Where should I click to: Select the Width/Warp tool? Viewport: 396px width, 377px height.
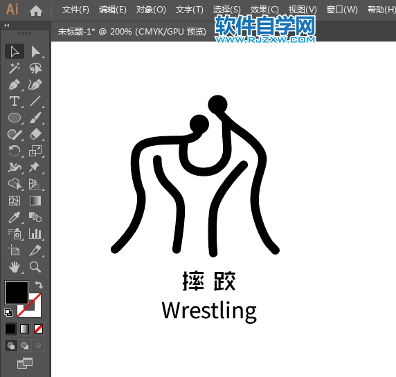[x=15, y=167]
